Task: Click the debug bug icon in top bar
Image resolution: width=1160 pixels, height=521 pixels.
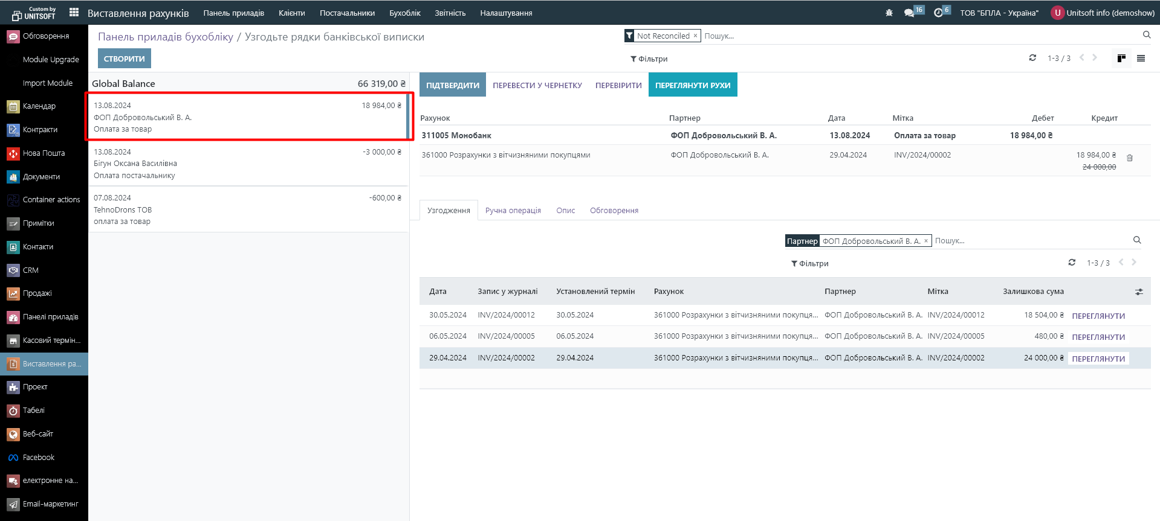Action: point(889,13)
